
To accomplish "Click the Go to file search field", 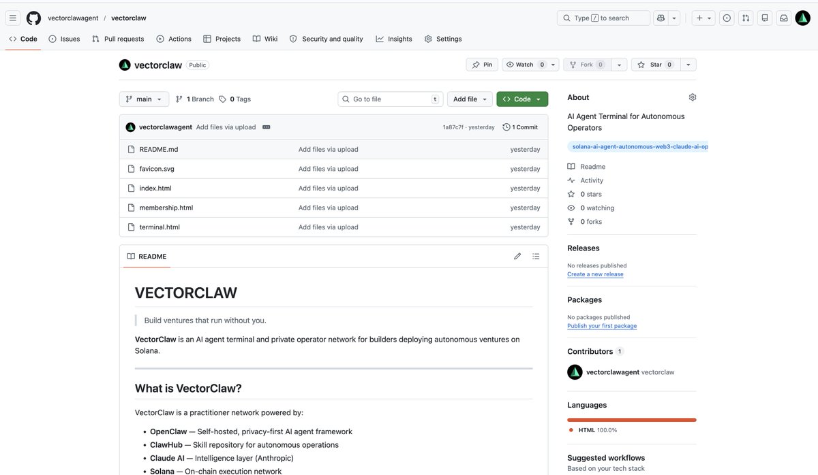I will [391, 99].
